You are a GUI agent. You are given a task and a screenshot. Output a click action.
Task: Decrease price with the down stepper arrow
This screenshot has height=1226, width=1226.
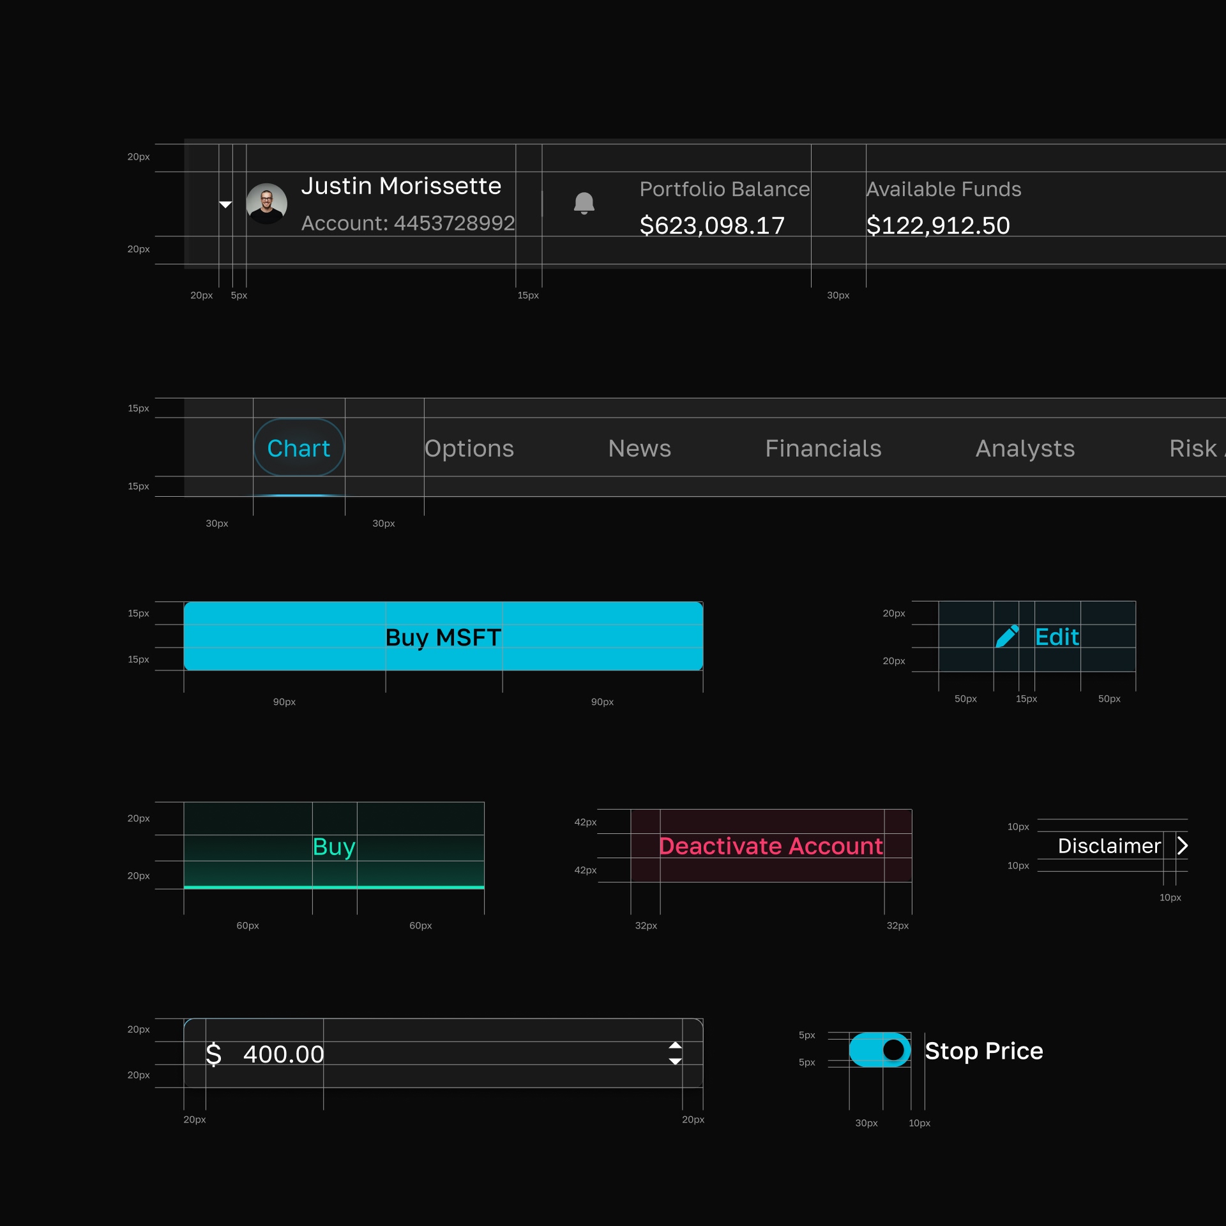tap(675, 1062)
